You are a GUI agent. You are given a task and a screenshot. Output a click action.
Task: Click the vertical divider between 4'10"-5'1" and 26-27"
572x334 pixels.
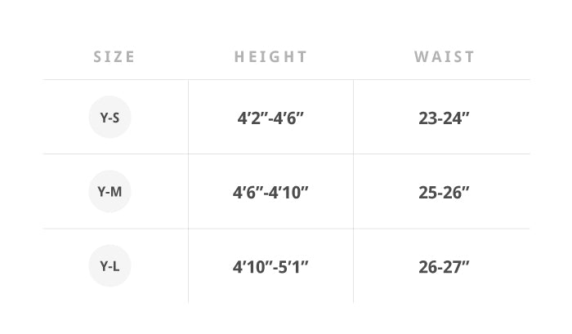click(354, 266)
